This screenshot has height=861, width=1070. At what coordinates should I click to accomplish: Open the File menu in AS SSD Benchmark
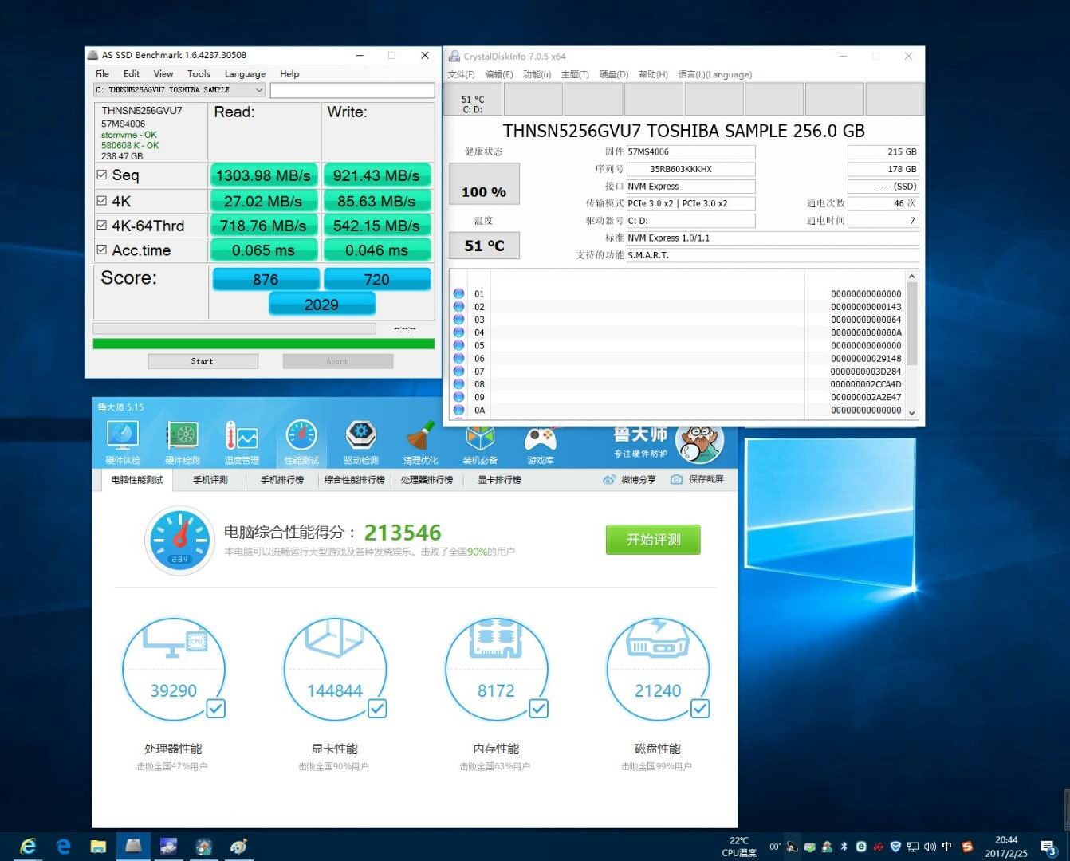[x=103, y=73]
